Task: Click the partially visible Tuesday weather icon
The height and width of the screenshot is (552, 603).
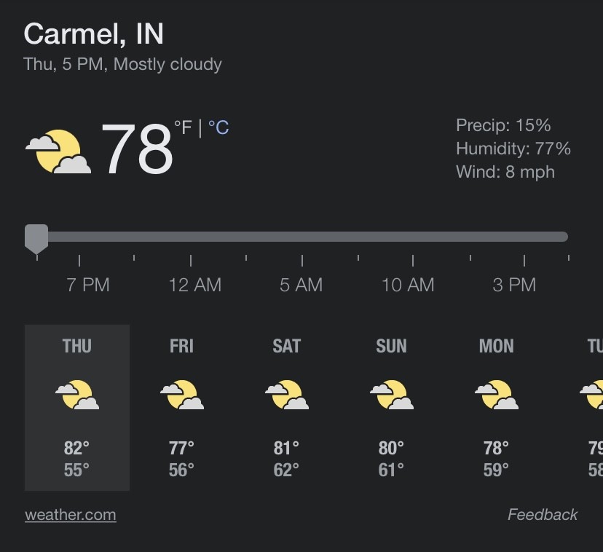Action: pos(593,395)
